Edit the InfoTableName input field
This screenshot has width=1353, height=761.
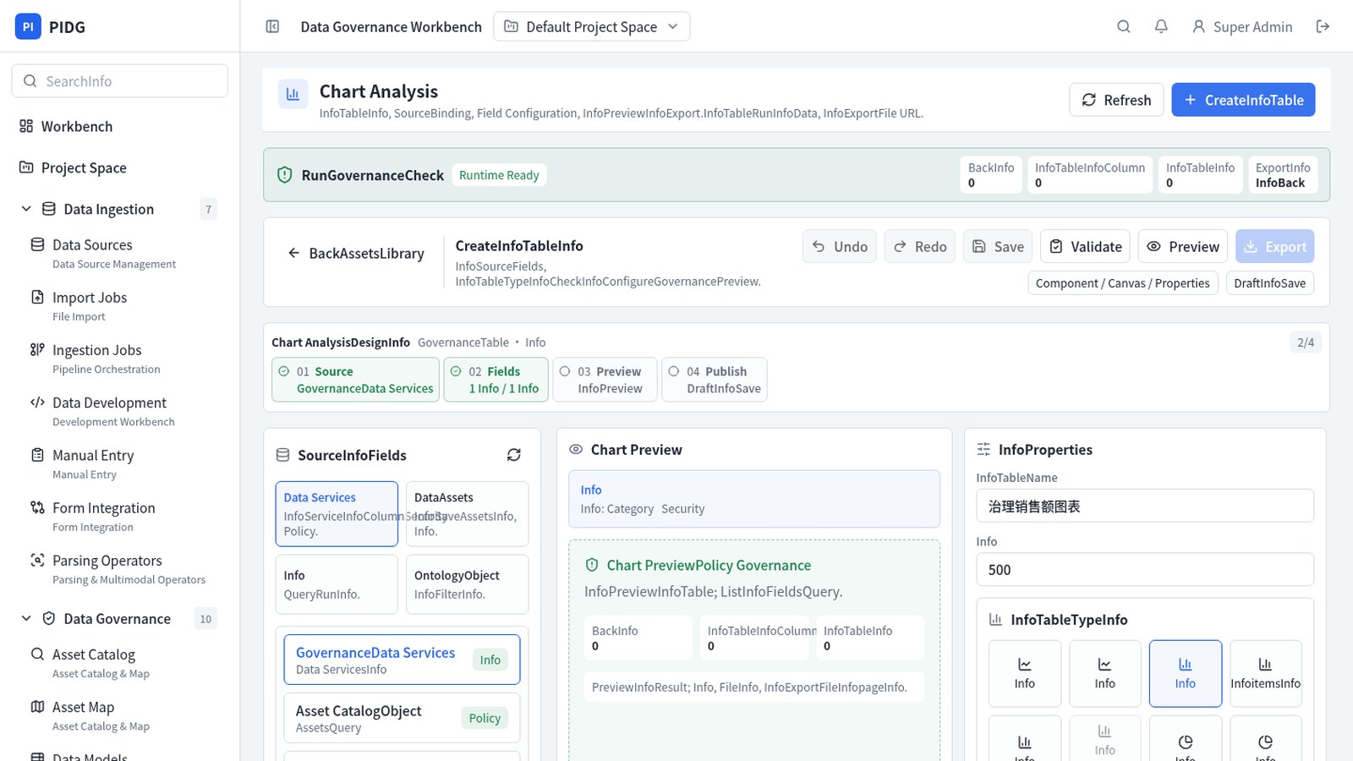pos(1145,506)
